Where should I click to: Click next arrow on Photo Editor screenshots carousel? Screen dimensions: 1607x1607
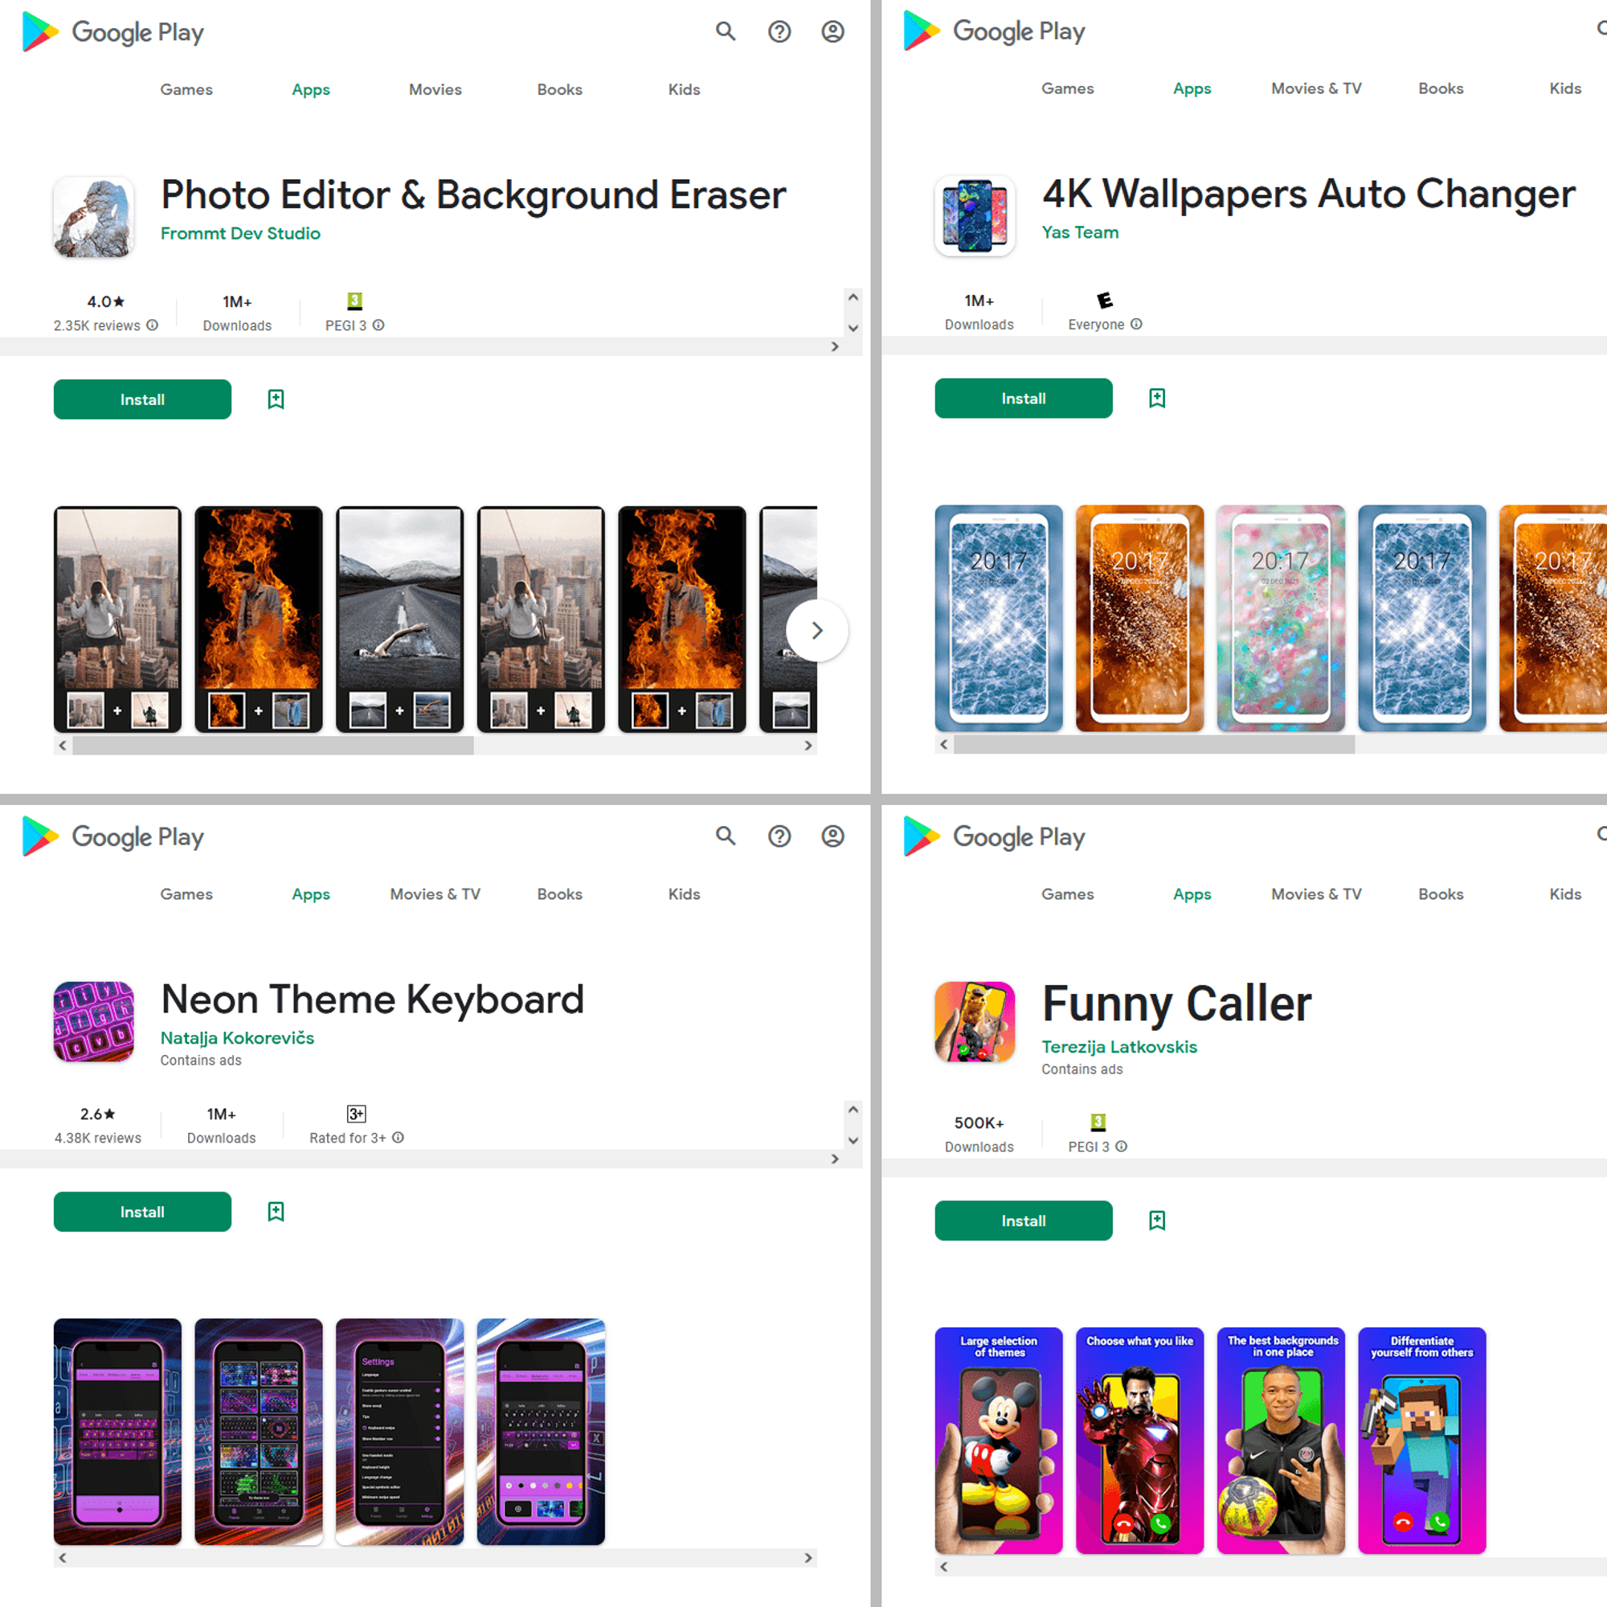817,631
